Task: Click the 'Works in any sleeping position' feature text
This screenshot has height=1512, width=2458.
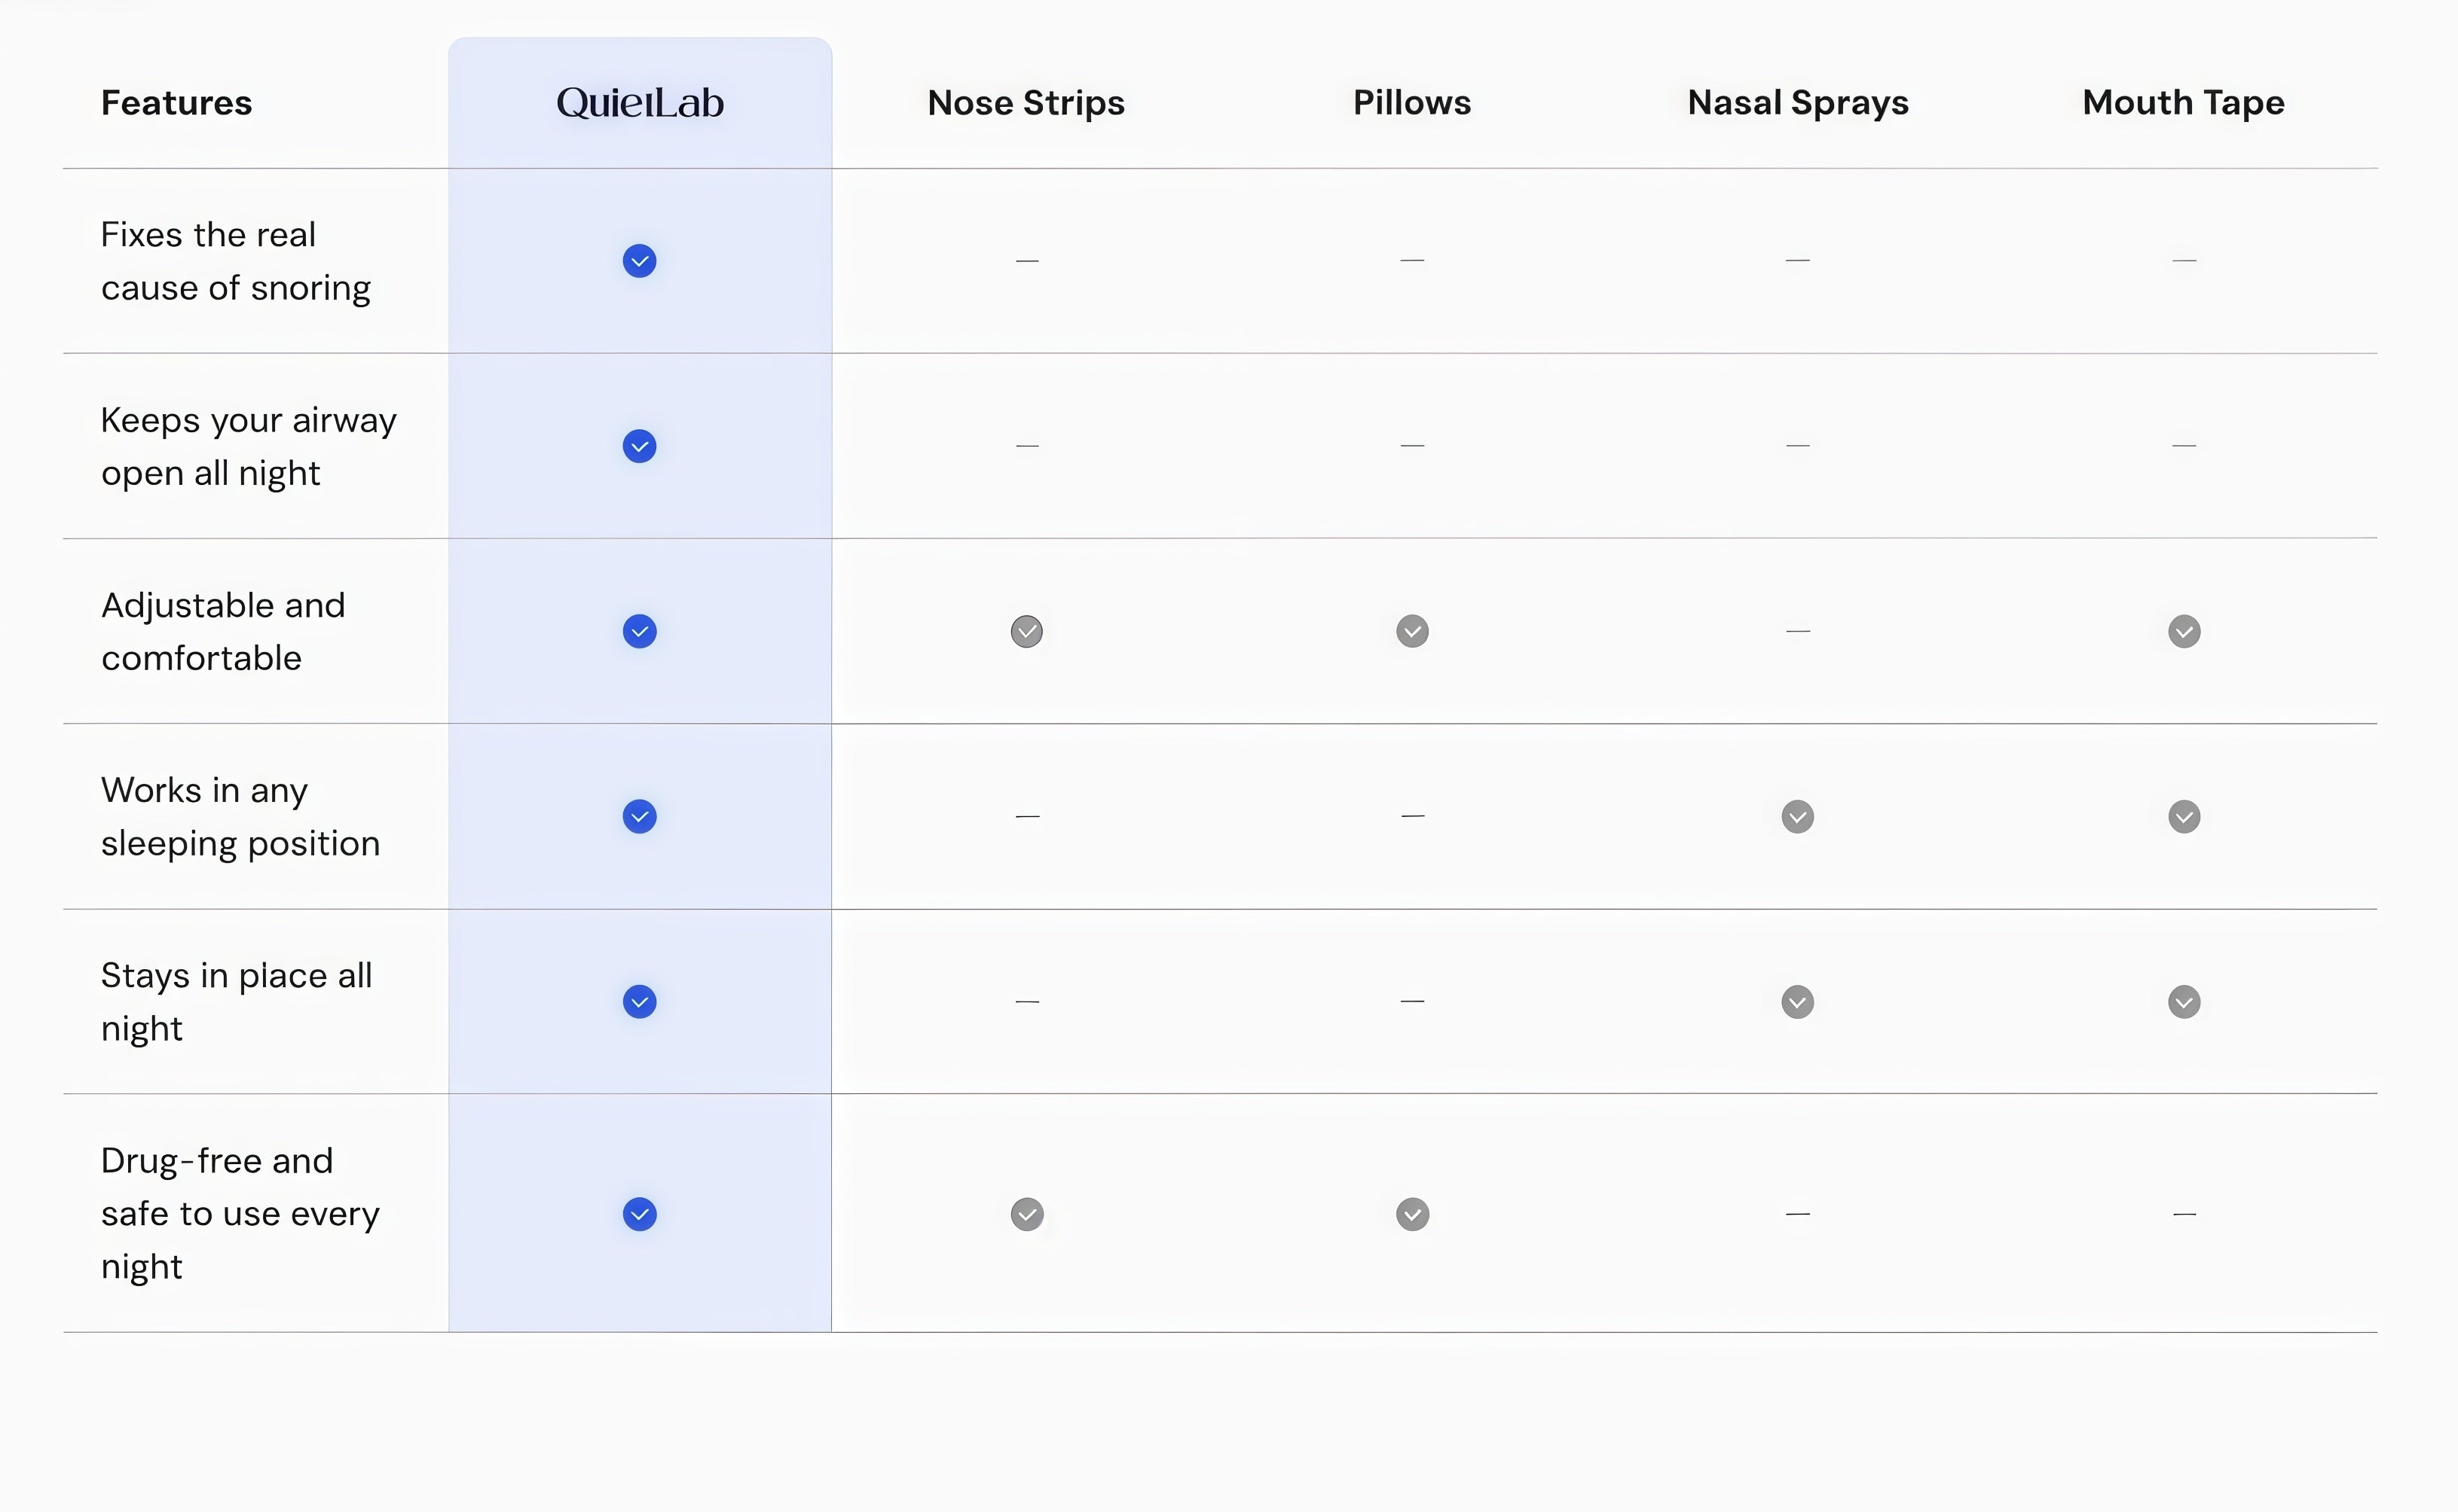Action: pos(240,817)
